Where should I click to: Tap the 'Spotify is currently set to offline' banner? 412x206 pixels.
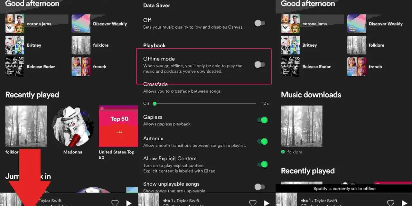344,189
